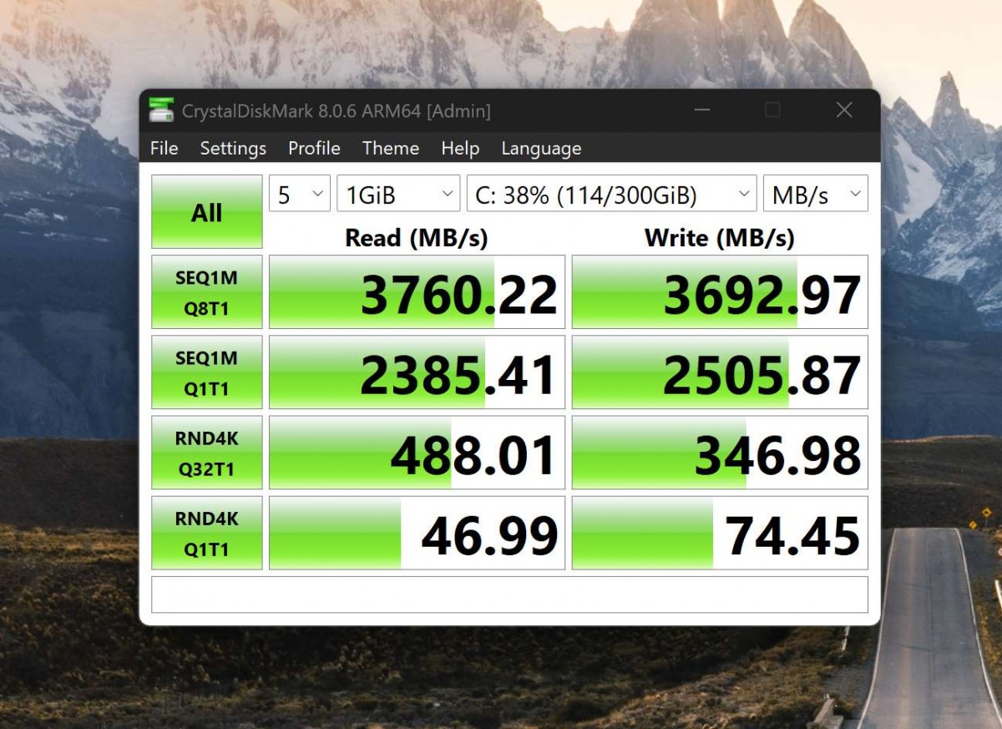Run the RND4K Q1T1 test
Viewport: 1002px width, 729px height.
(207, 533)
